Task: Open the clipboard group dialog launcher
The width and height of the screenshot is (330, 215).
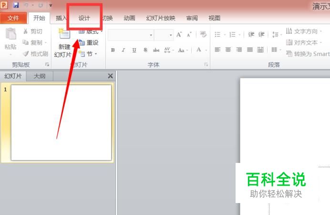Action: pyautogui.click(x=47, y=64)
